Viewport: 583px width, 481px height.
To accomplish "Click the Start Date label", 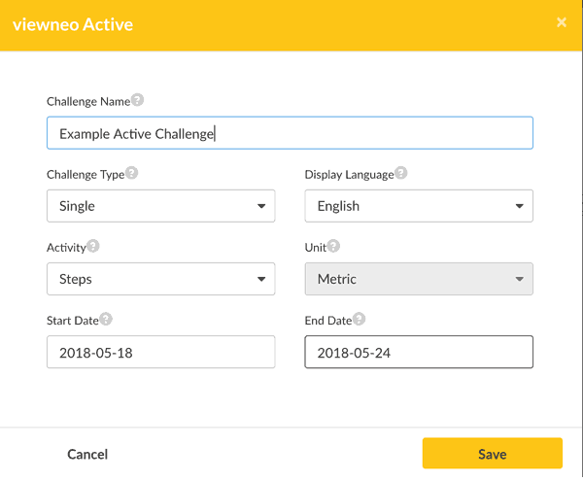I will point(73,321).
